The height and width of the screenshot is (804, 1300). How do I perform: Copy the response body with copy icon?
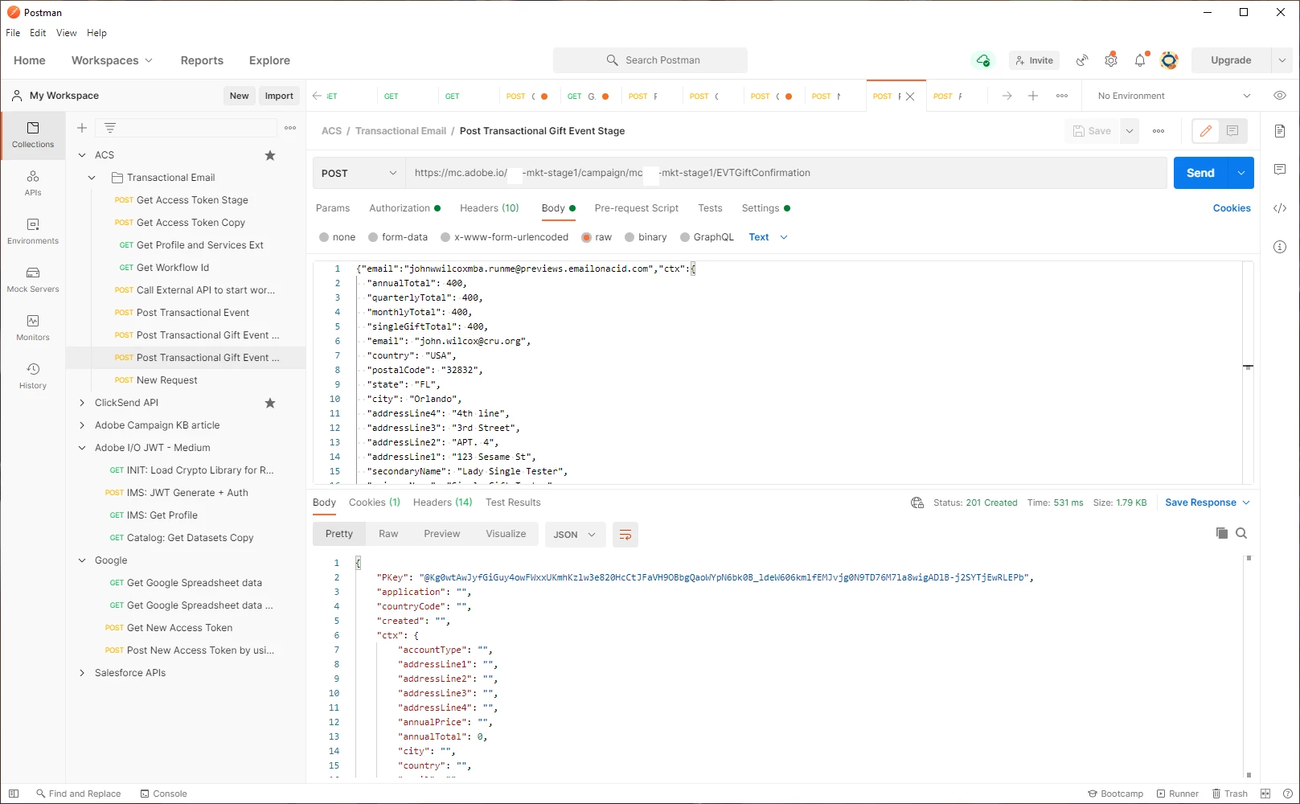pos(1222,533)
